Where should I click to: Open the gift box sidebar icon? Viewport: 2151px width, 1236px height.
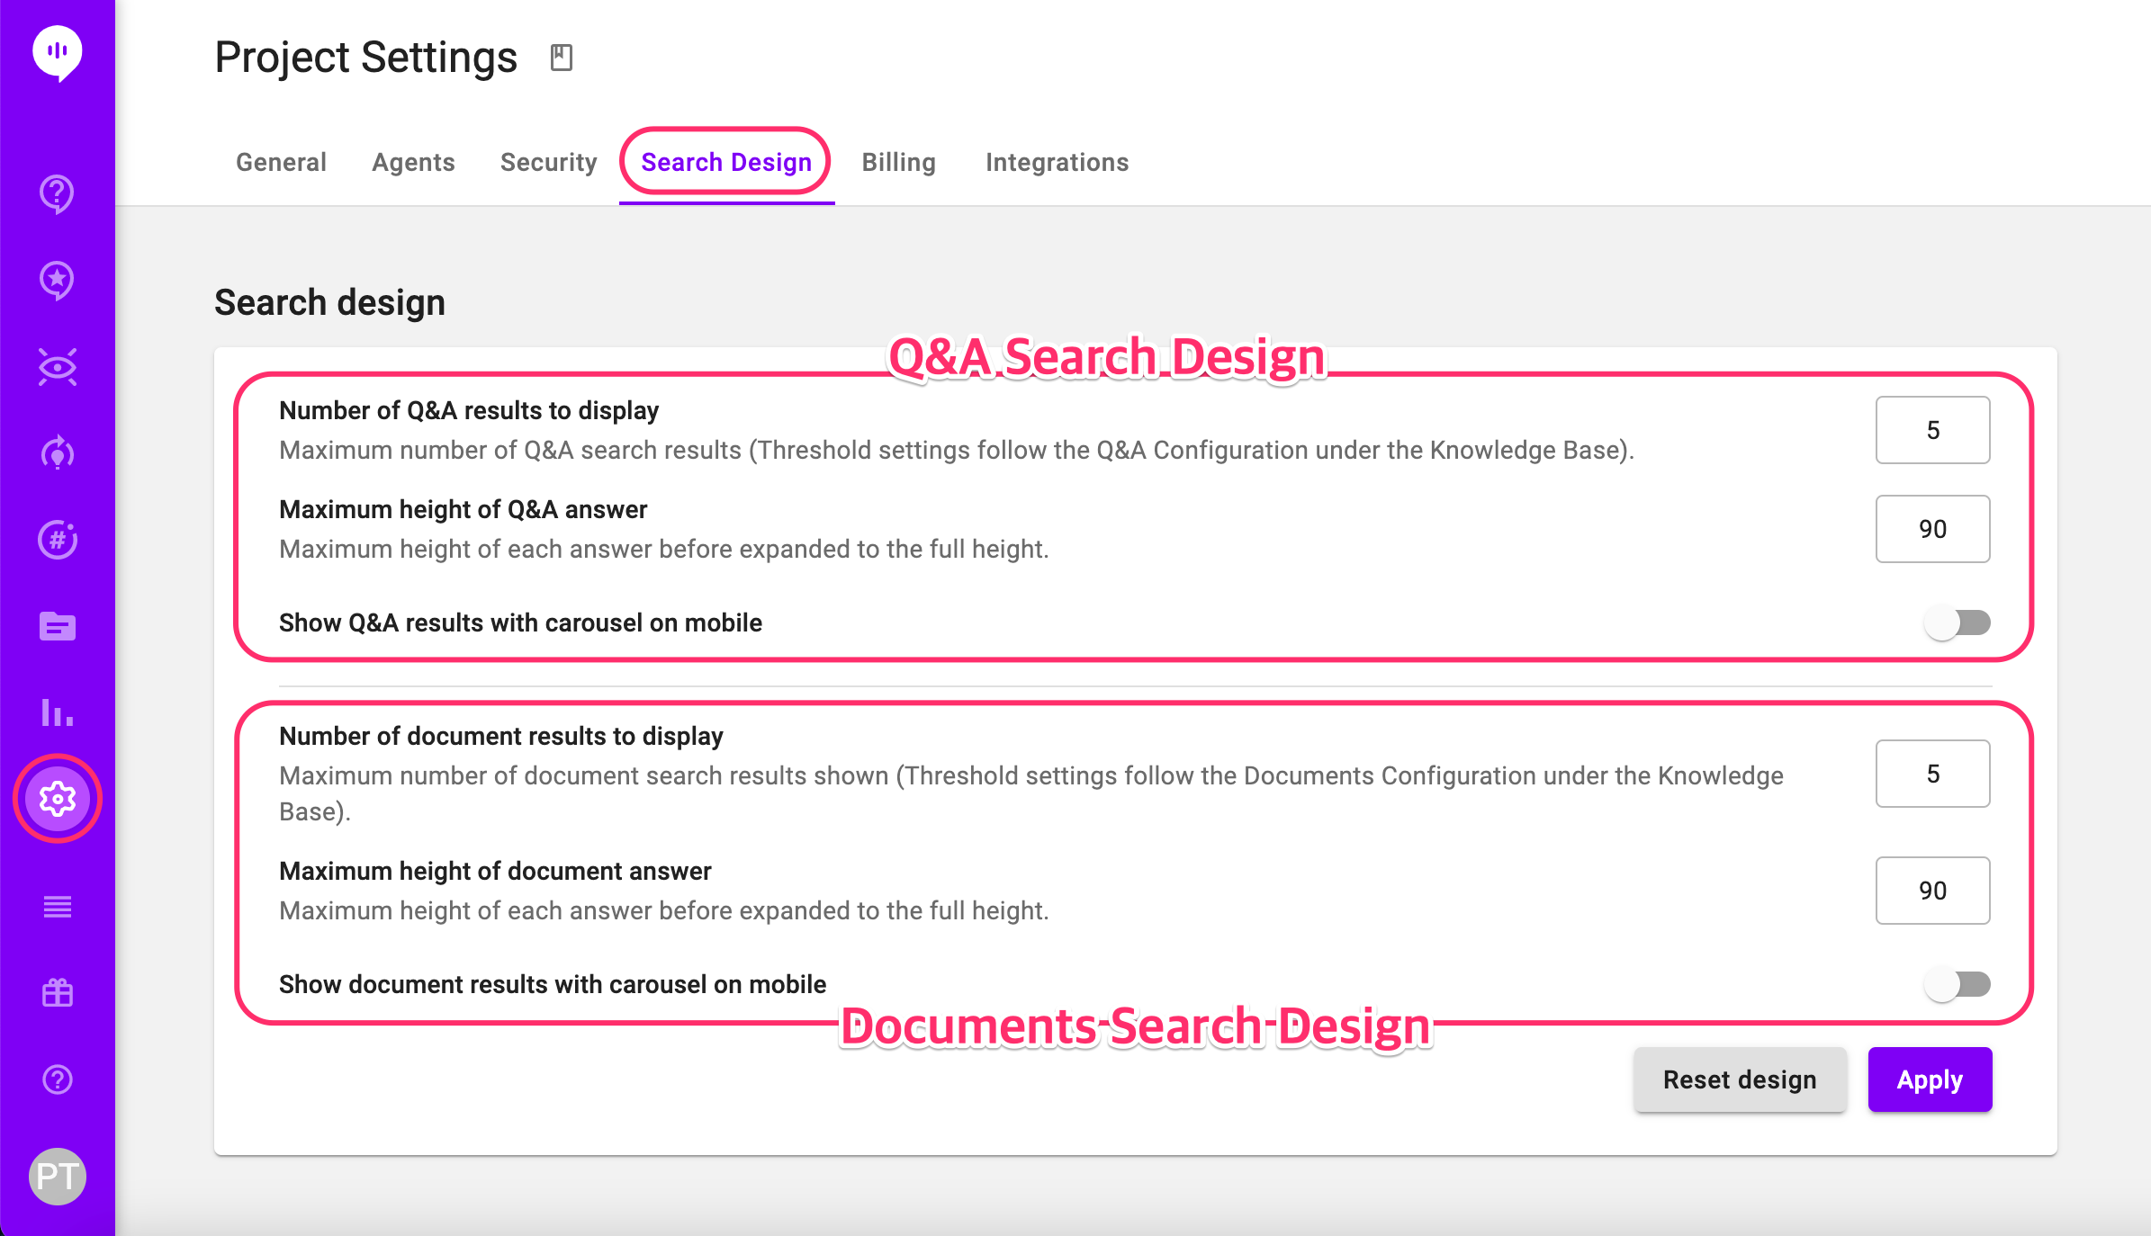coord(57,993)
